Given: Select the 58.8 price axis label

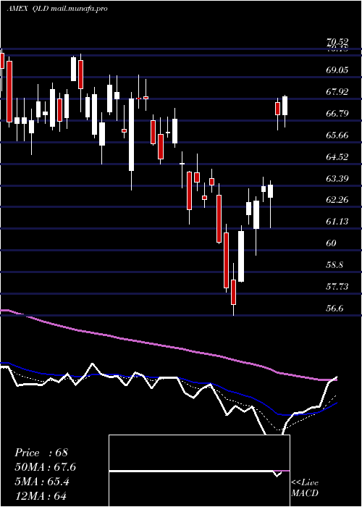Looking at the screenshot, I should coord(335,265).
